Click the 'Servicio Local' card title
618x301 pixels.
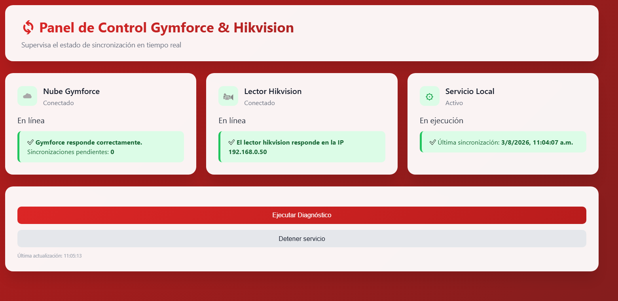[x=470, y=91]
